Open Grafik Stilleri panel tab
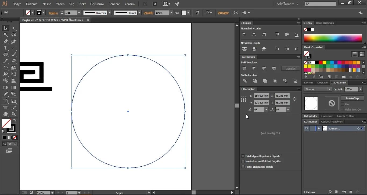The image size is (367, 195). (346, 116)
